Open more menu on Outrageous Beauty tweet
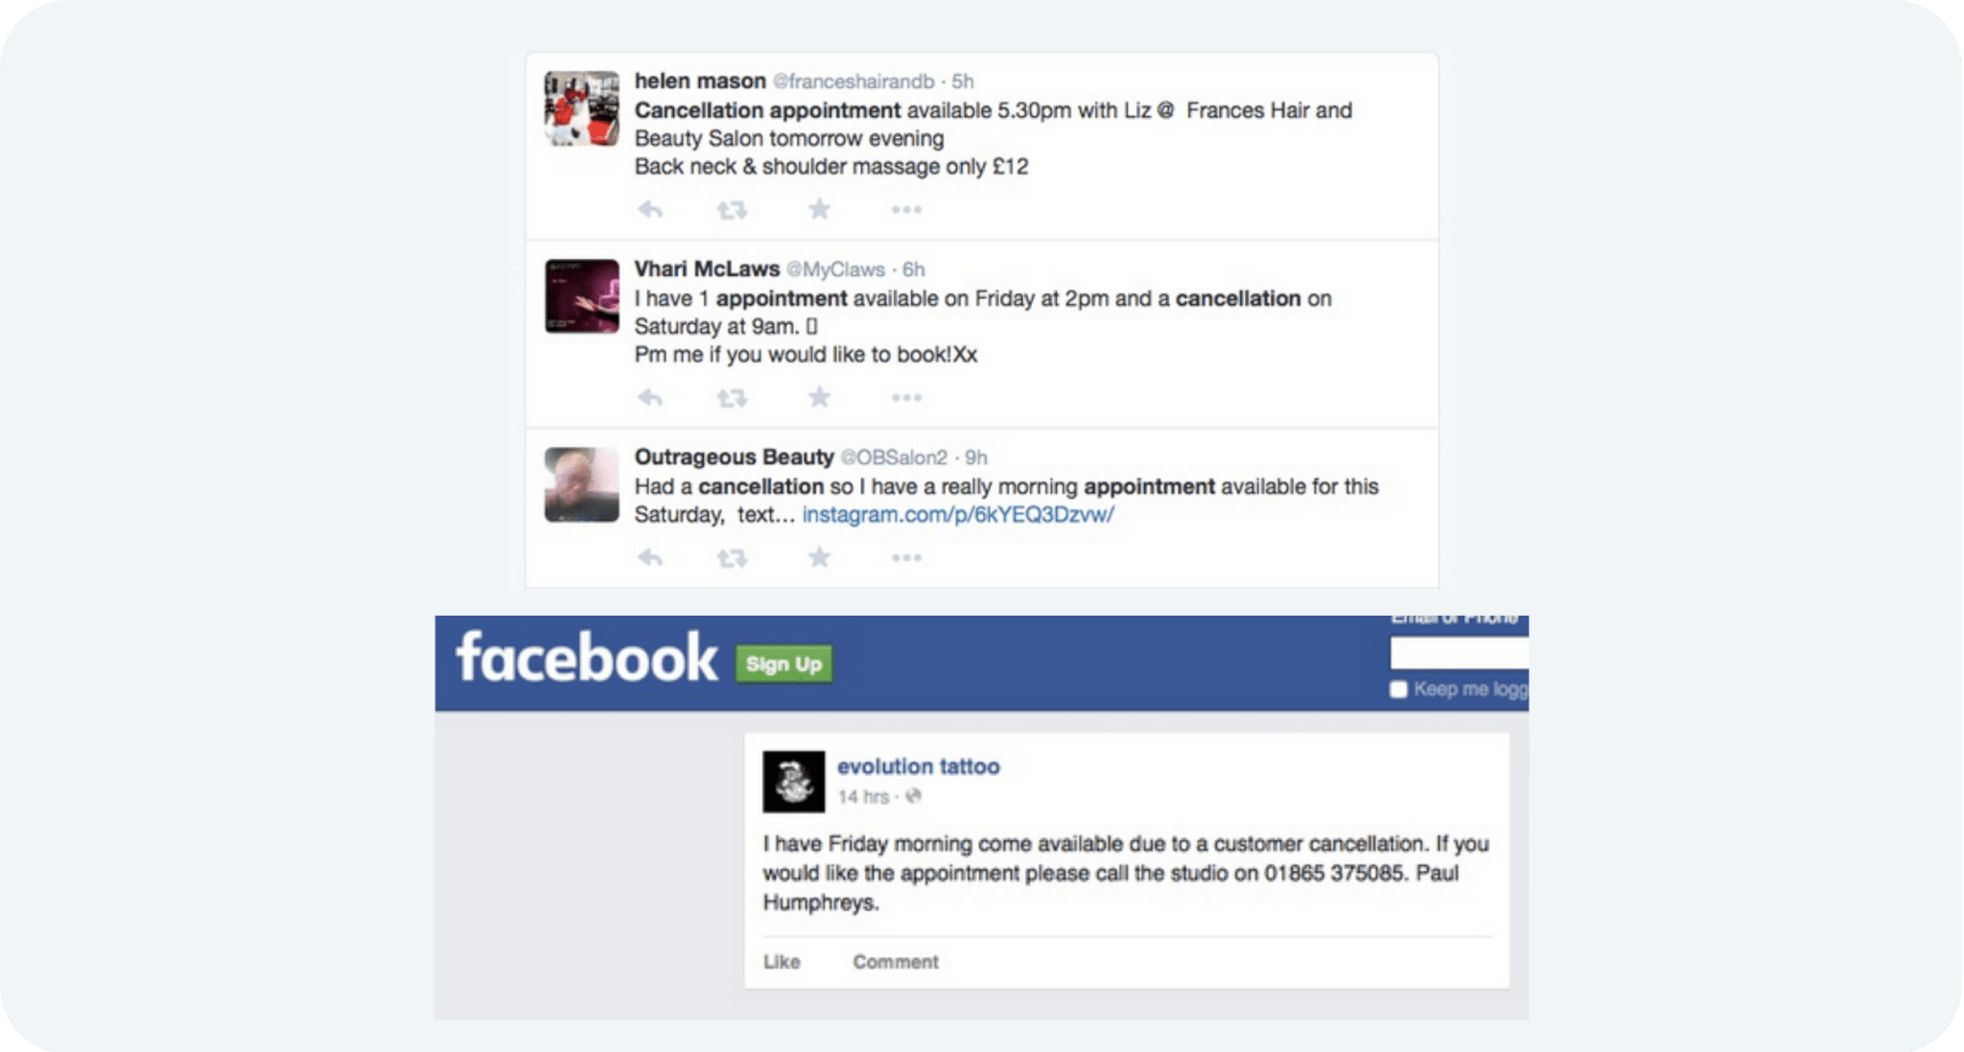1964x1052 pixels. coord(906,557)
